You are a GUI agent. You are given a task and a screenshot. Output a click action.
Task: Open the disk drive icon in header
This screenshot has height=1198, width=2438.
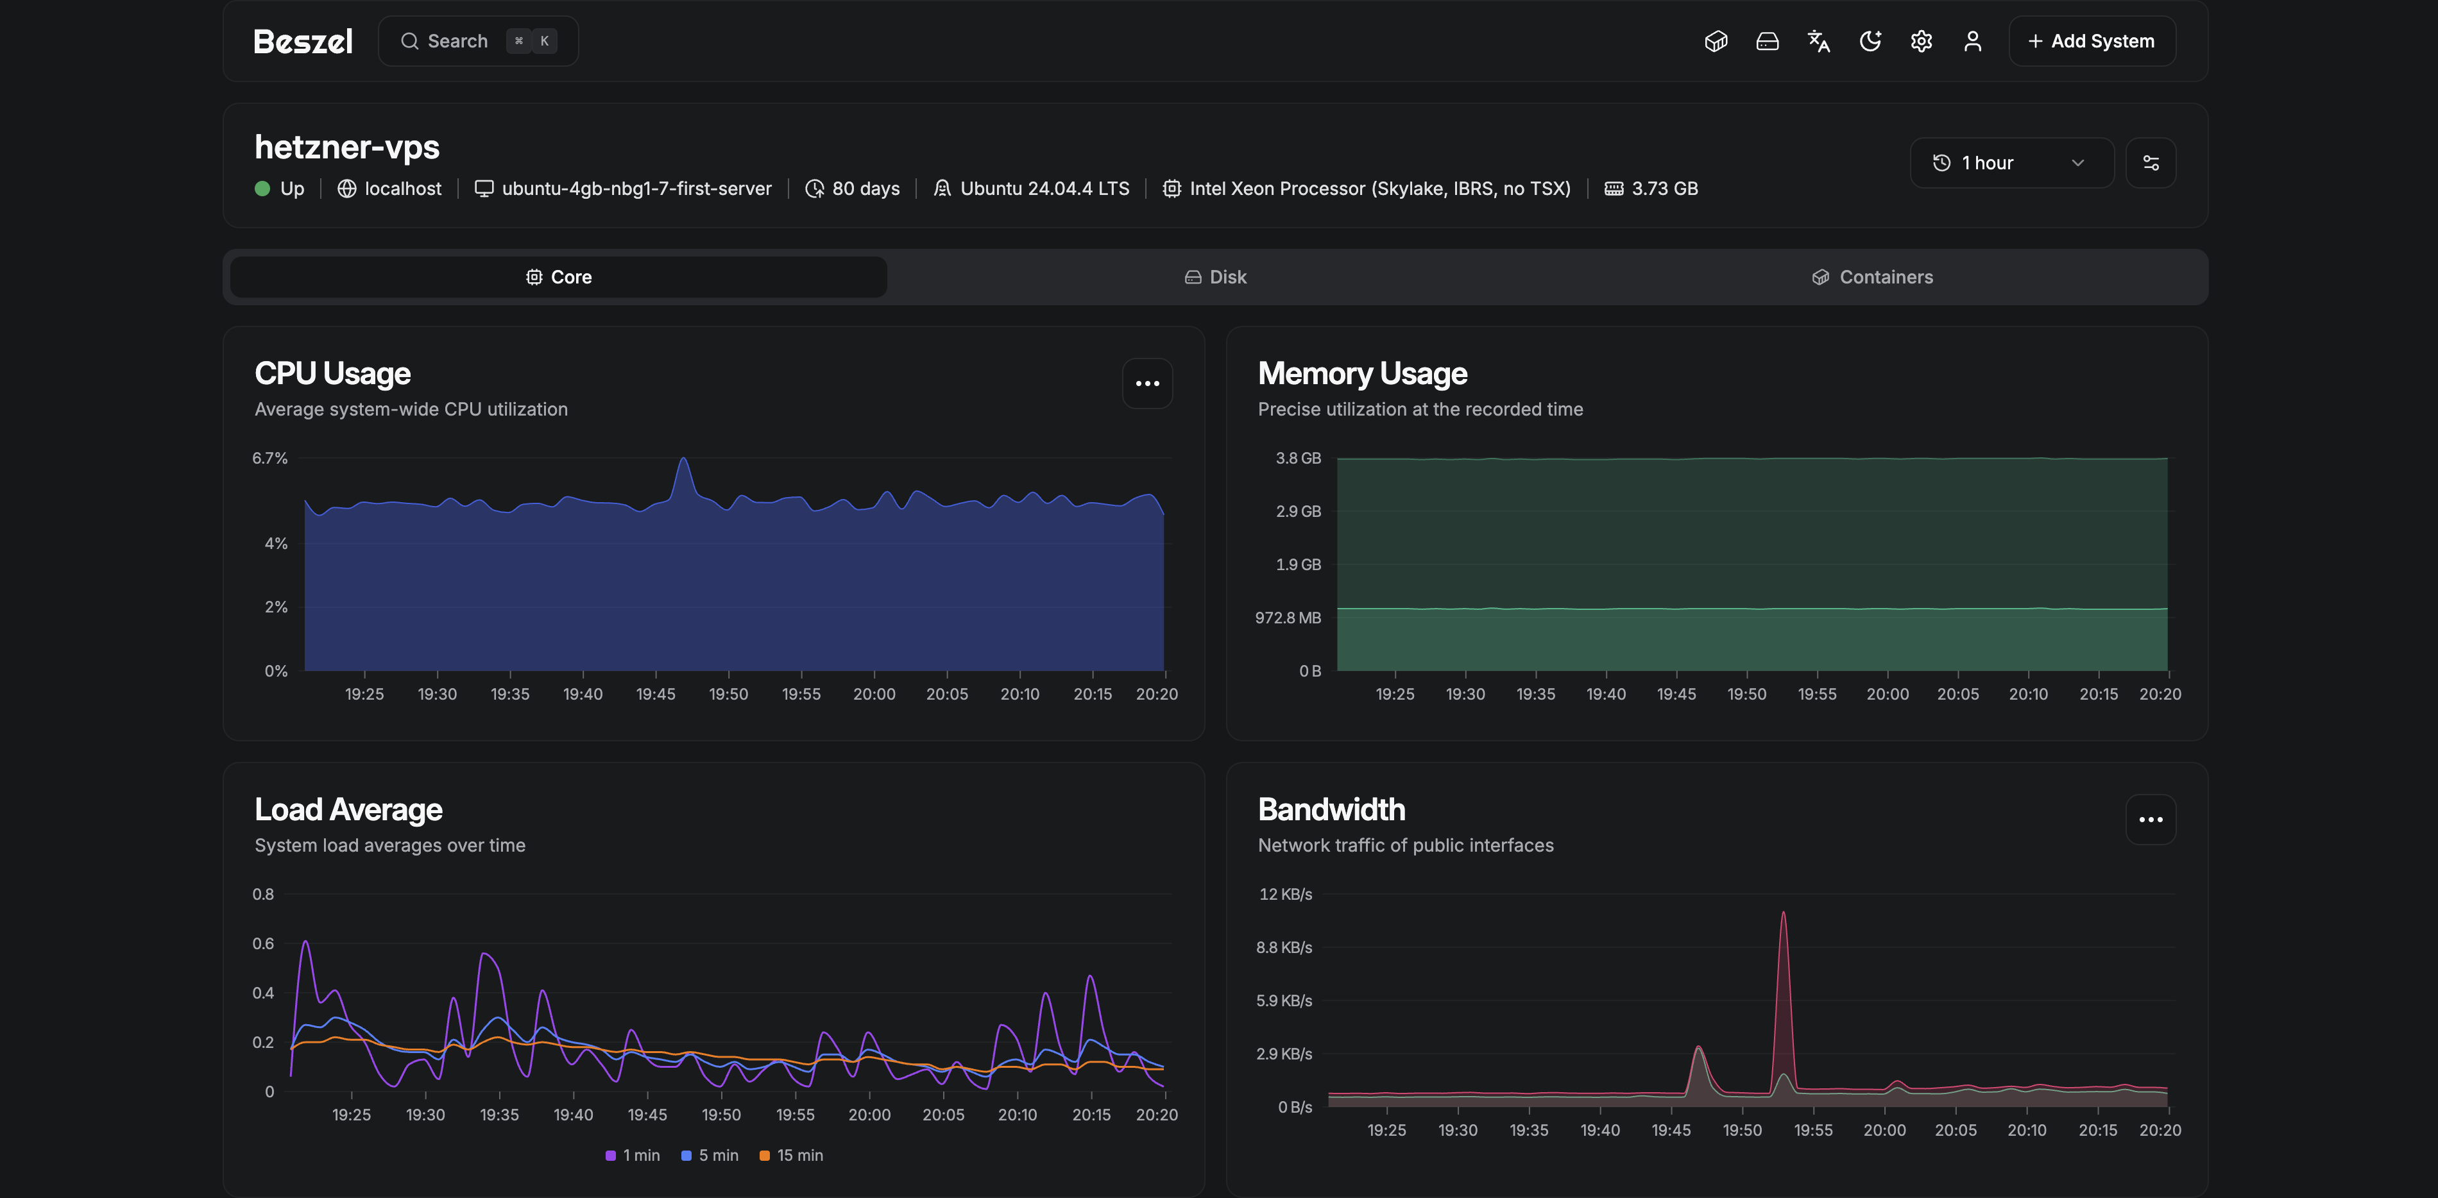(x=1767, y=42)
